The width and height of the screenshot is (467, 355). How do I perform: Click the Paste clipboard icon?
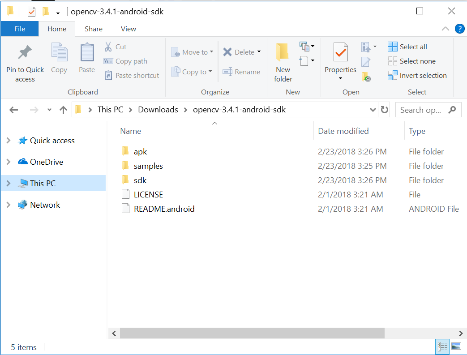pyautogui.click(x=87, y=52)
